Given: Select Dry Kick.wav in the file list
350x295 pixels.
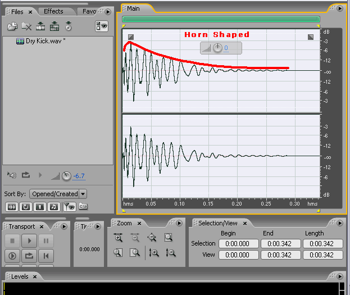Looking at the screenshot, I should (x=41, y=41).
